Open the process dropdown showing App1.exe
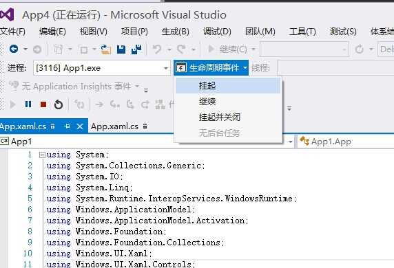This screenshot has width=394, height=268. (x=102, y=68)
